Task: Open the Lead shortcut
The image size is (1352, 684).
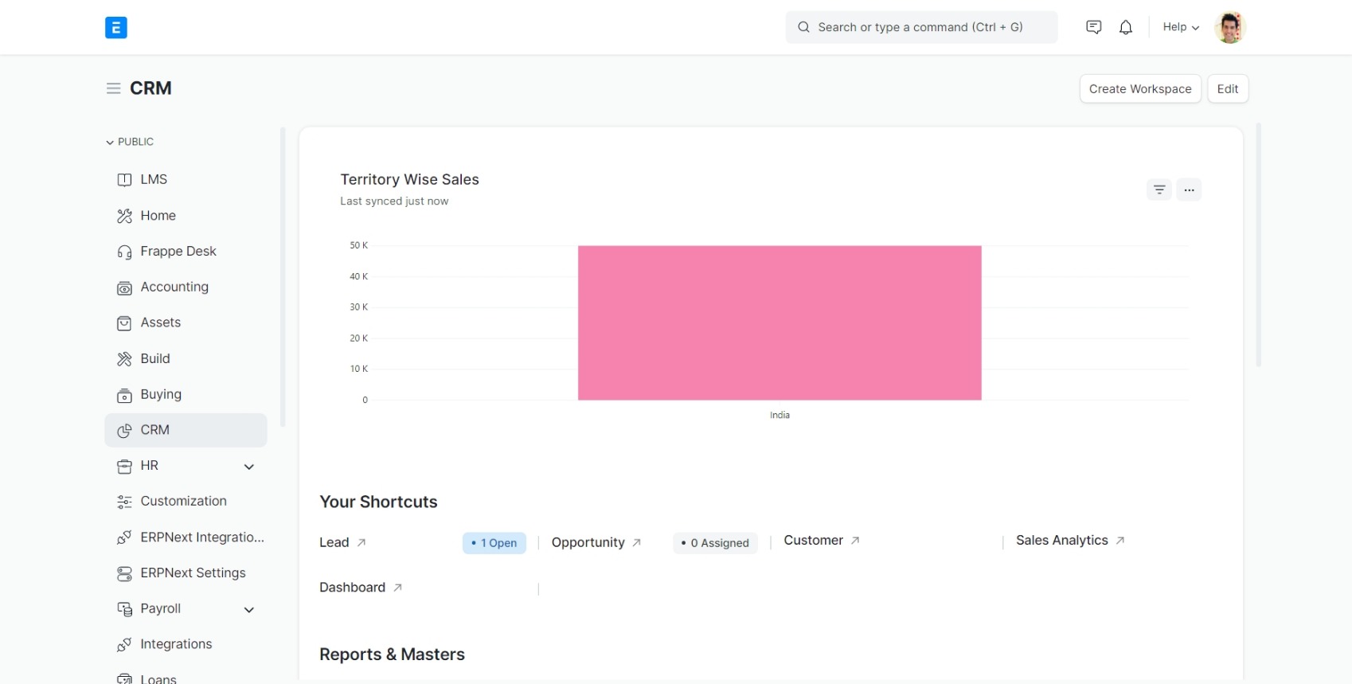Action: click(x=334, y=542)
